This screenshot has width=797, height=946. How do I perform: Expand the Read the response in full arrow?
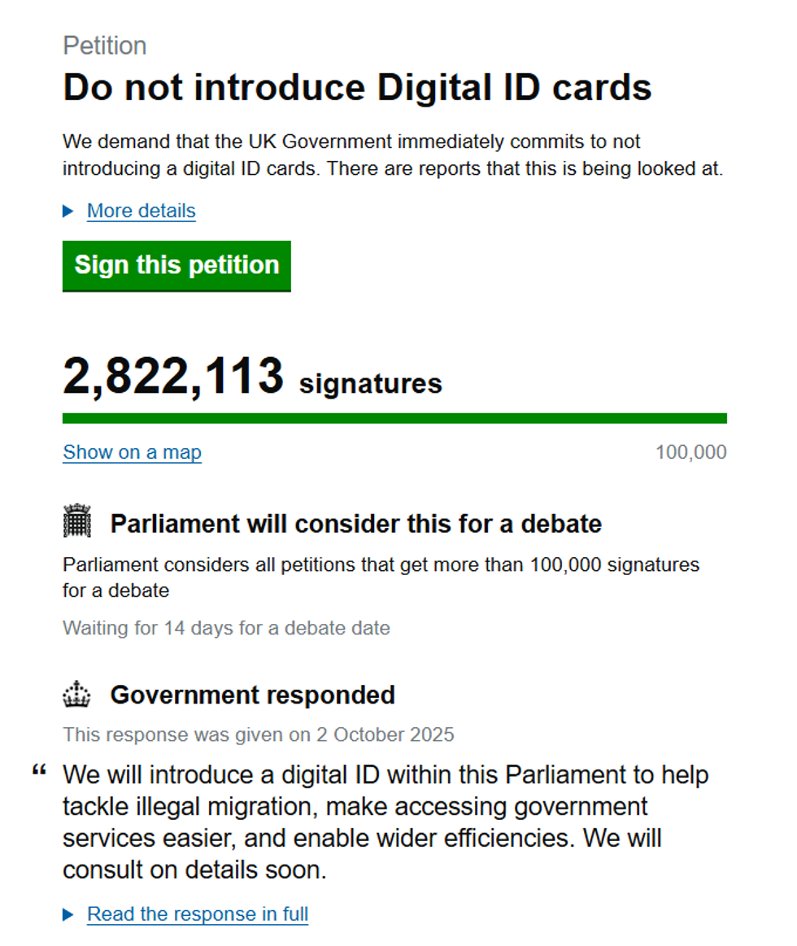(68, 915)
